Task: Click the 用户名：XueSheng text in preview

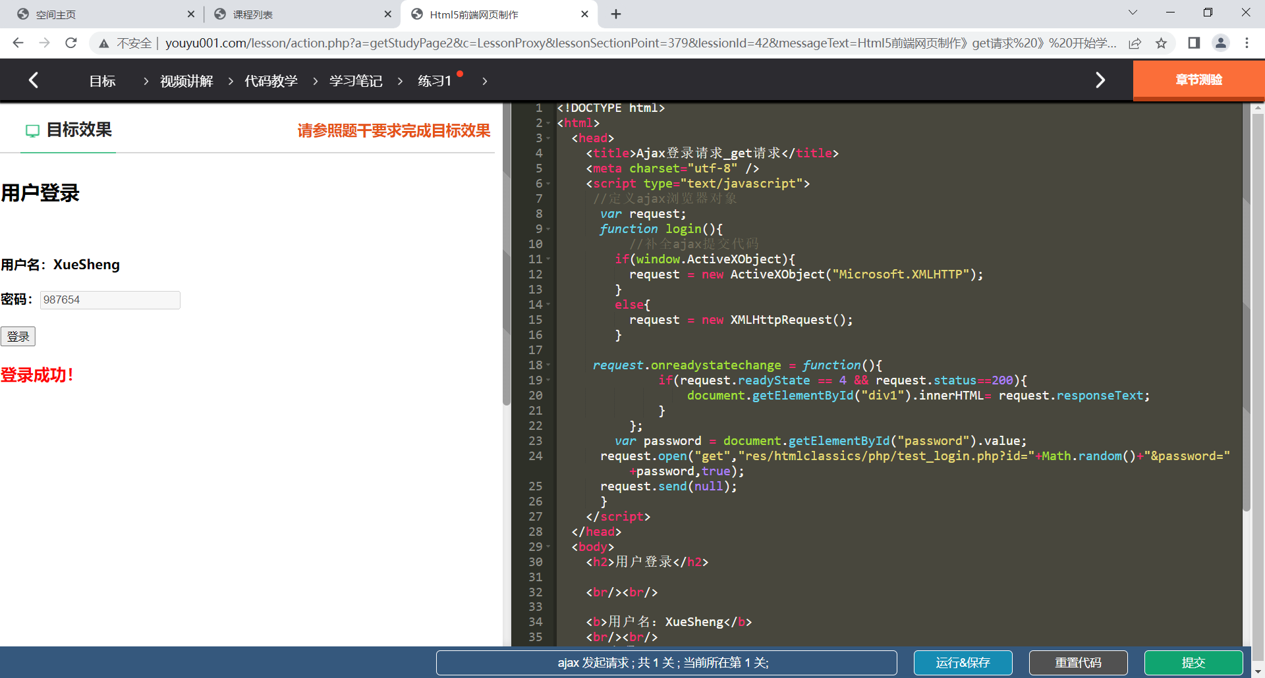Action: click(x=60, y=265)
